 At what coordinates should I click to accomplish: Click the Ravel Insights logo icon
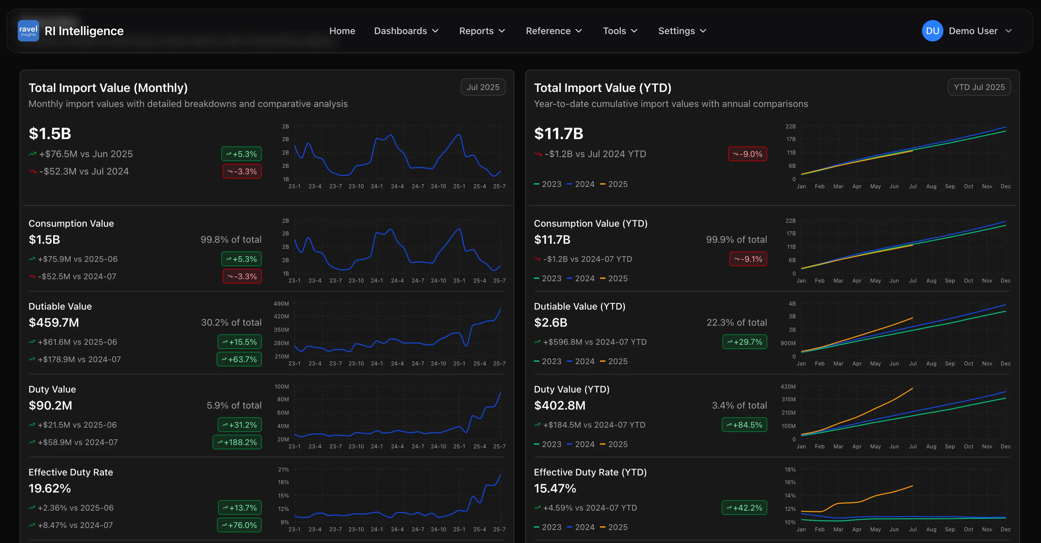[28, 31]
